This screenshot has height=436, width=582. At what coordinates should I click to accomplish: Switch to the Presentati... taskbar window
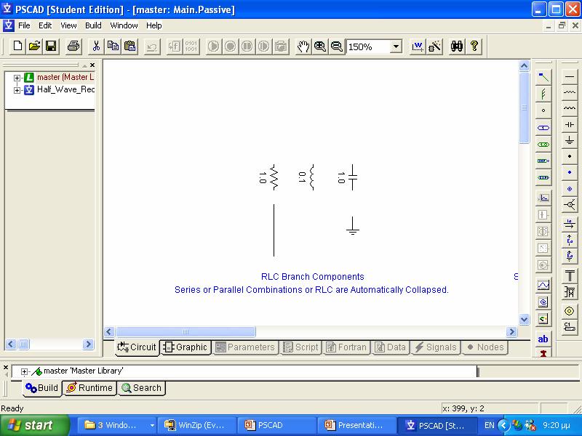(356, 425)
